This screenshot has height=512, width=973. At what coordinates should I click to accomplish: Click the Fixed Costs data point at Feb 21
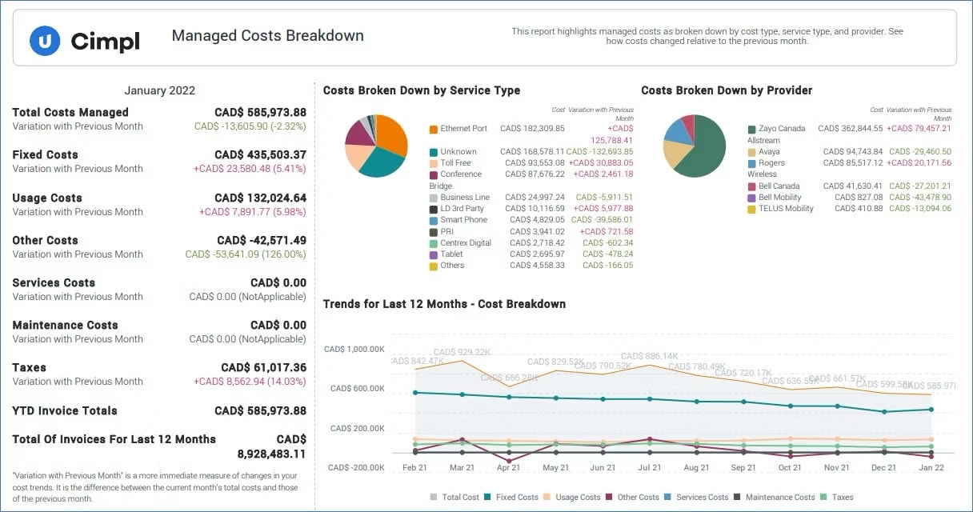(x=414, y=392)
